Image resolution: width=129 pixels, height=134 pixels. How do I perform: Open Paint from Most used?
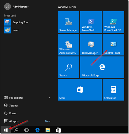click(11, 30)
